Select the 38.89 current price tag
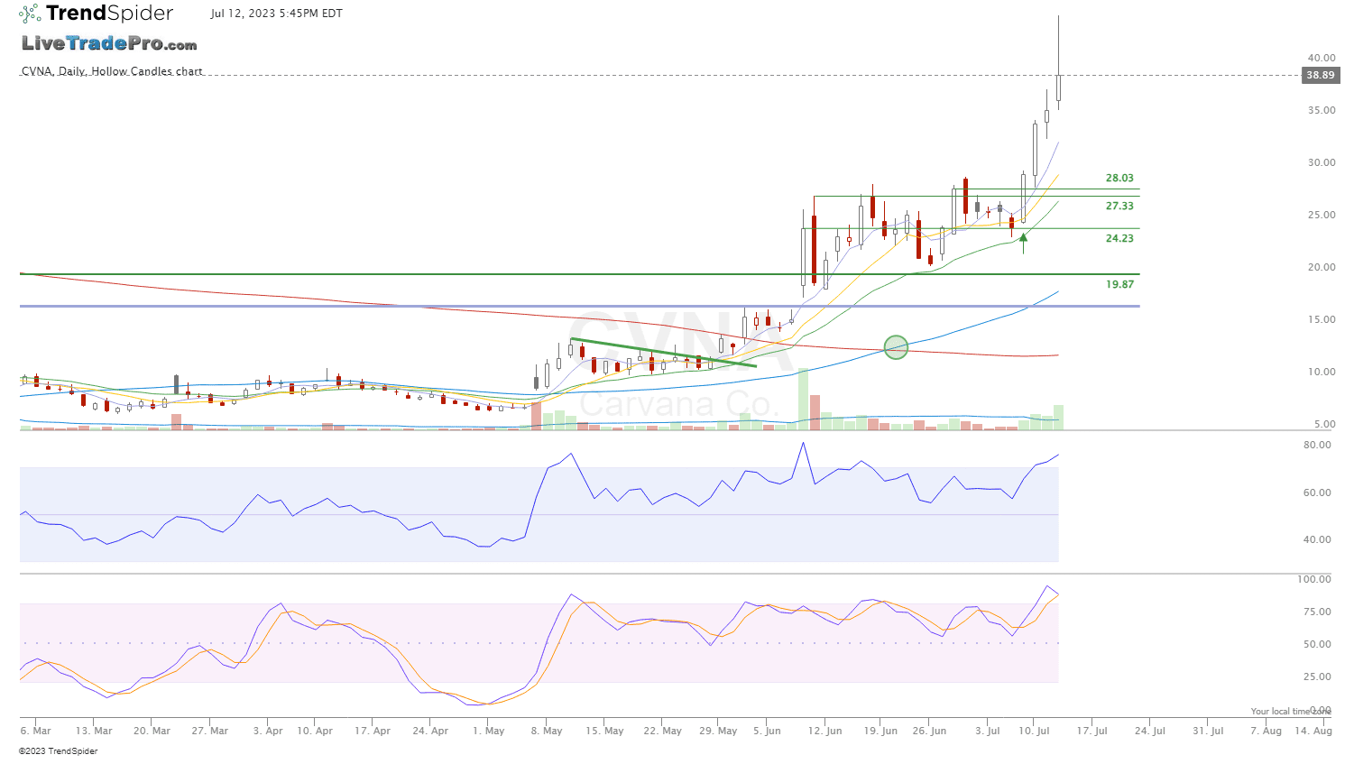The width and height of the screenshot is (1354, 764). [x=1320, y=76]
